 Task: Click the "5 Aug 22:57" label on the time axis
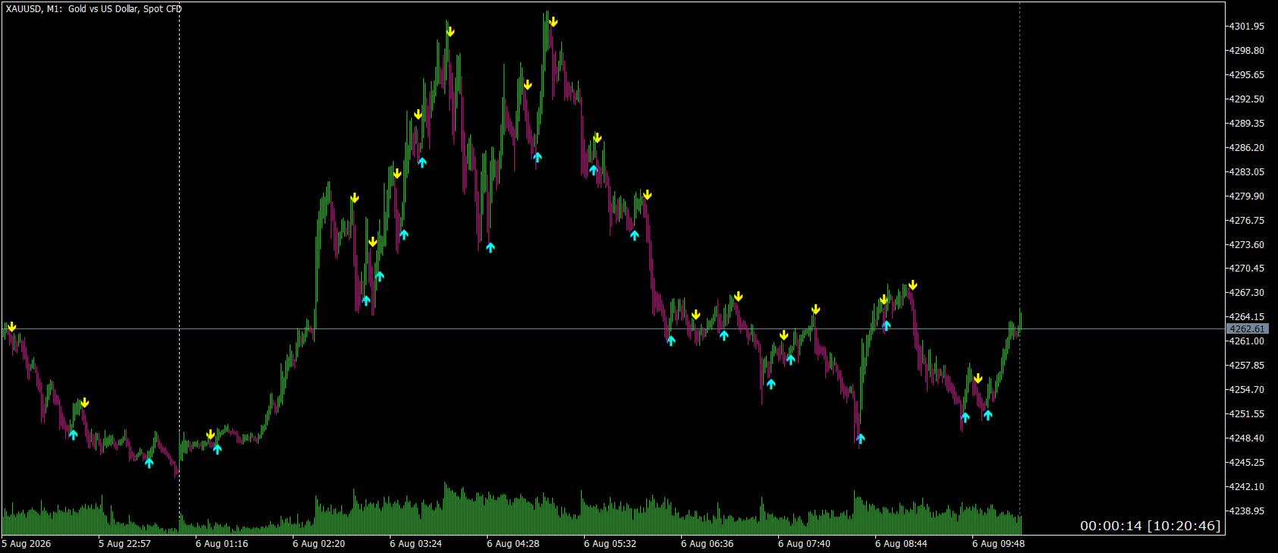point(124,544)
